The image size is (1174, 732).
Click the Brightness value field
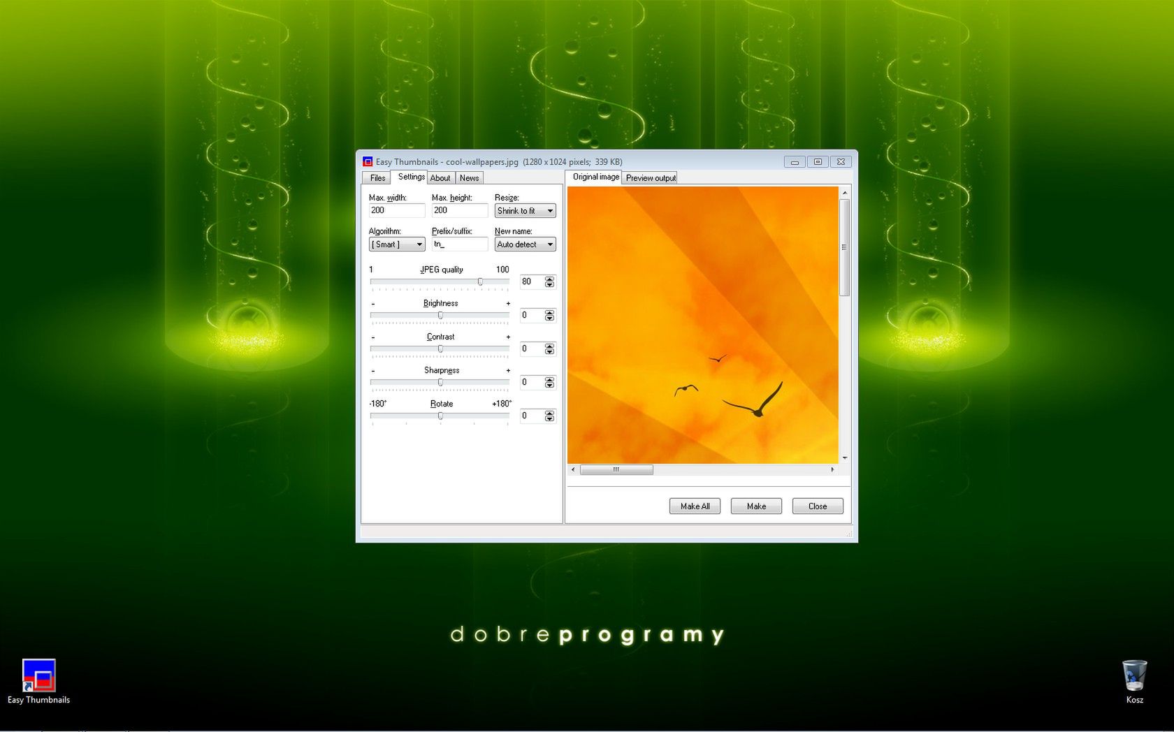click(x=532, y=315)
